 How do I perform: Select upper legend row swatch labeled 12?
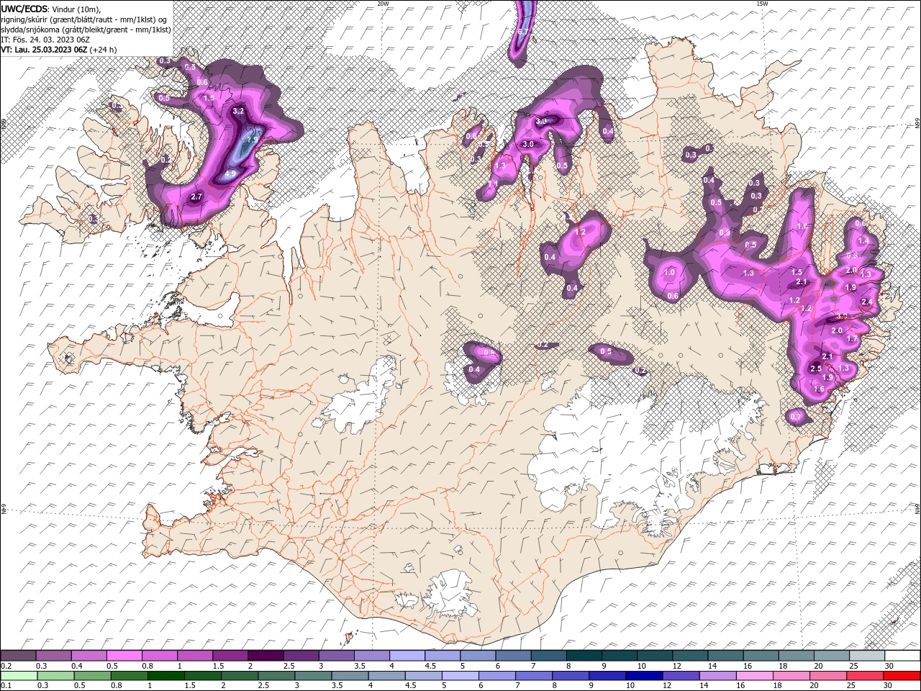690,656
